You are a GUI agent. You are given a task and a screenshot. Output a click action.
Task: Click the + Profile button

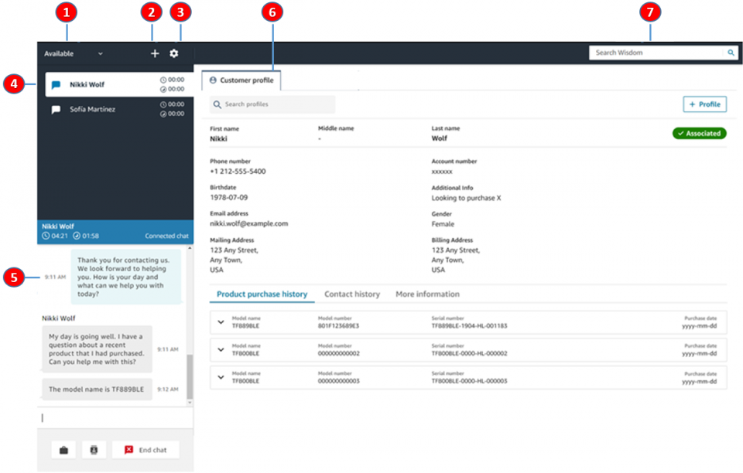(704, 104)
